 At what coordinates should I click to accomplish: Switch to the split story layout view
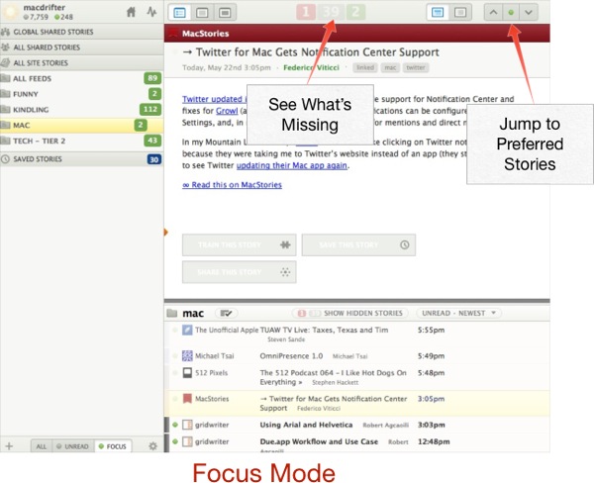(179, 13)
